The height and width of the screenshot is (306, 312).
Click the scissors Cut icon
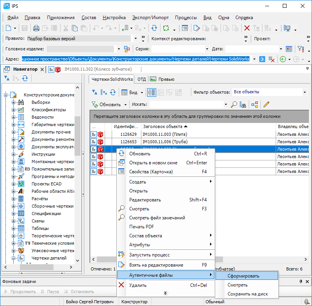coord(65,28)
